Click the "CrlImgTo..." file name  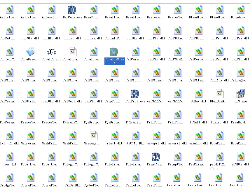(240, 81)
